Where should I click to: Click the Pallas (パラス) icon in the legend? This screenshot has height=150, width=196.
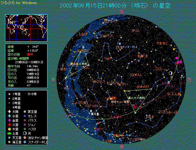tap(25, 120)
